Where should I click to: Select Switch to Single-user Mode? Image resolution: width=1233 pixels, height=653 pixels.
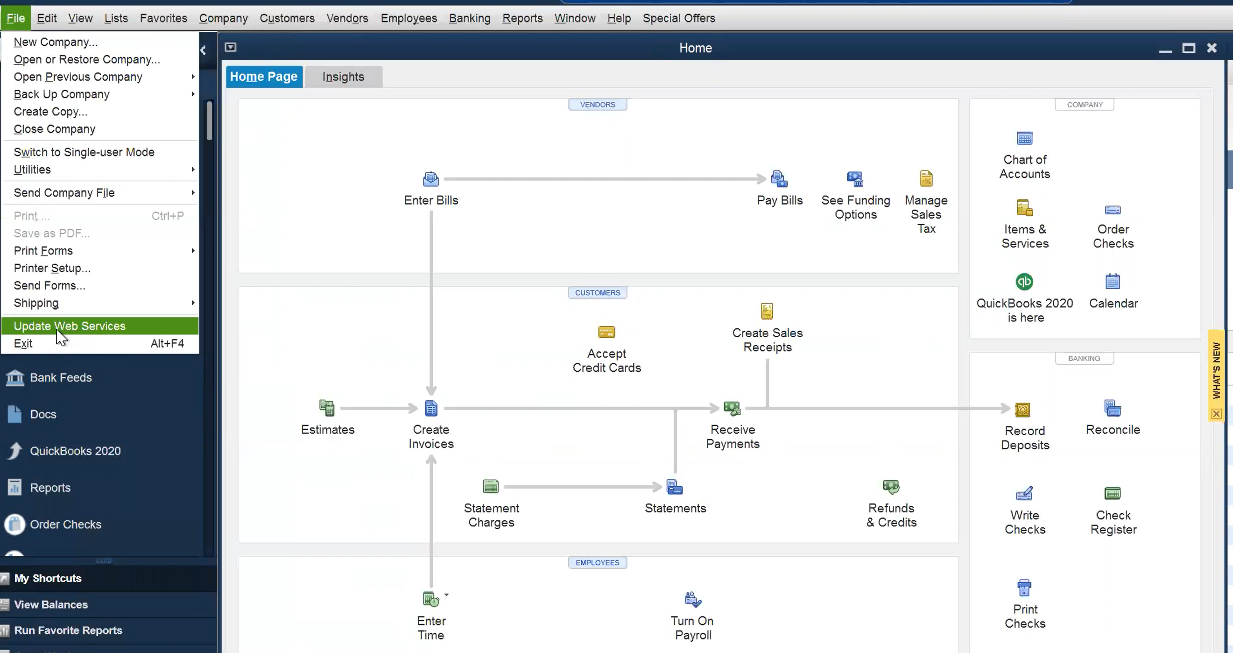tap(99, 152)
